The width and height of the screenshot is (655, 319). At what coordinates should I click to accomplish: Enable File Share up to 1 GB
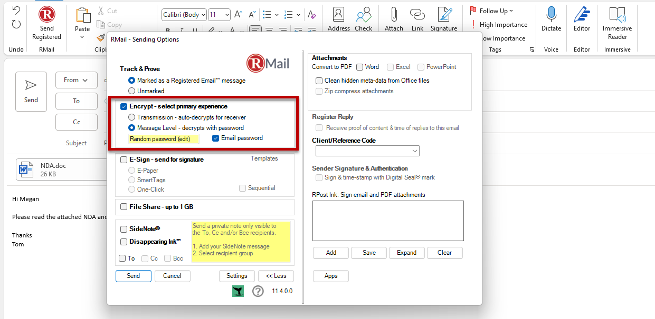click(124, 207)
